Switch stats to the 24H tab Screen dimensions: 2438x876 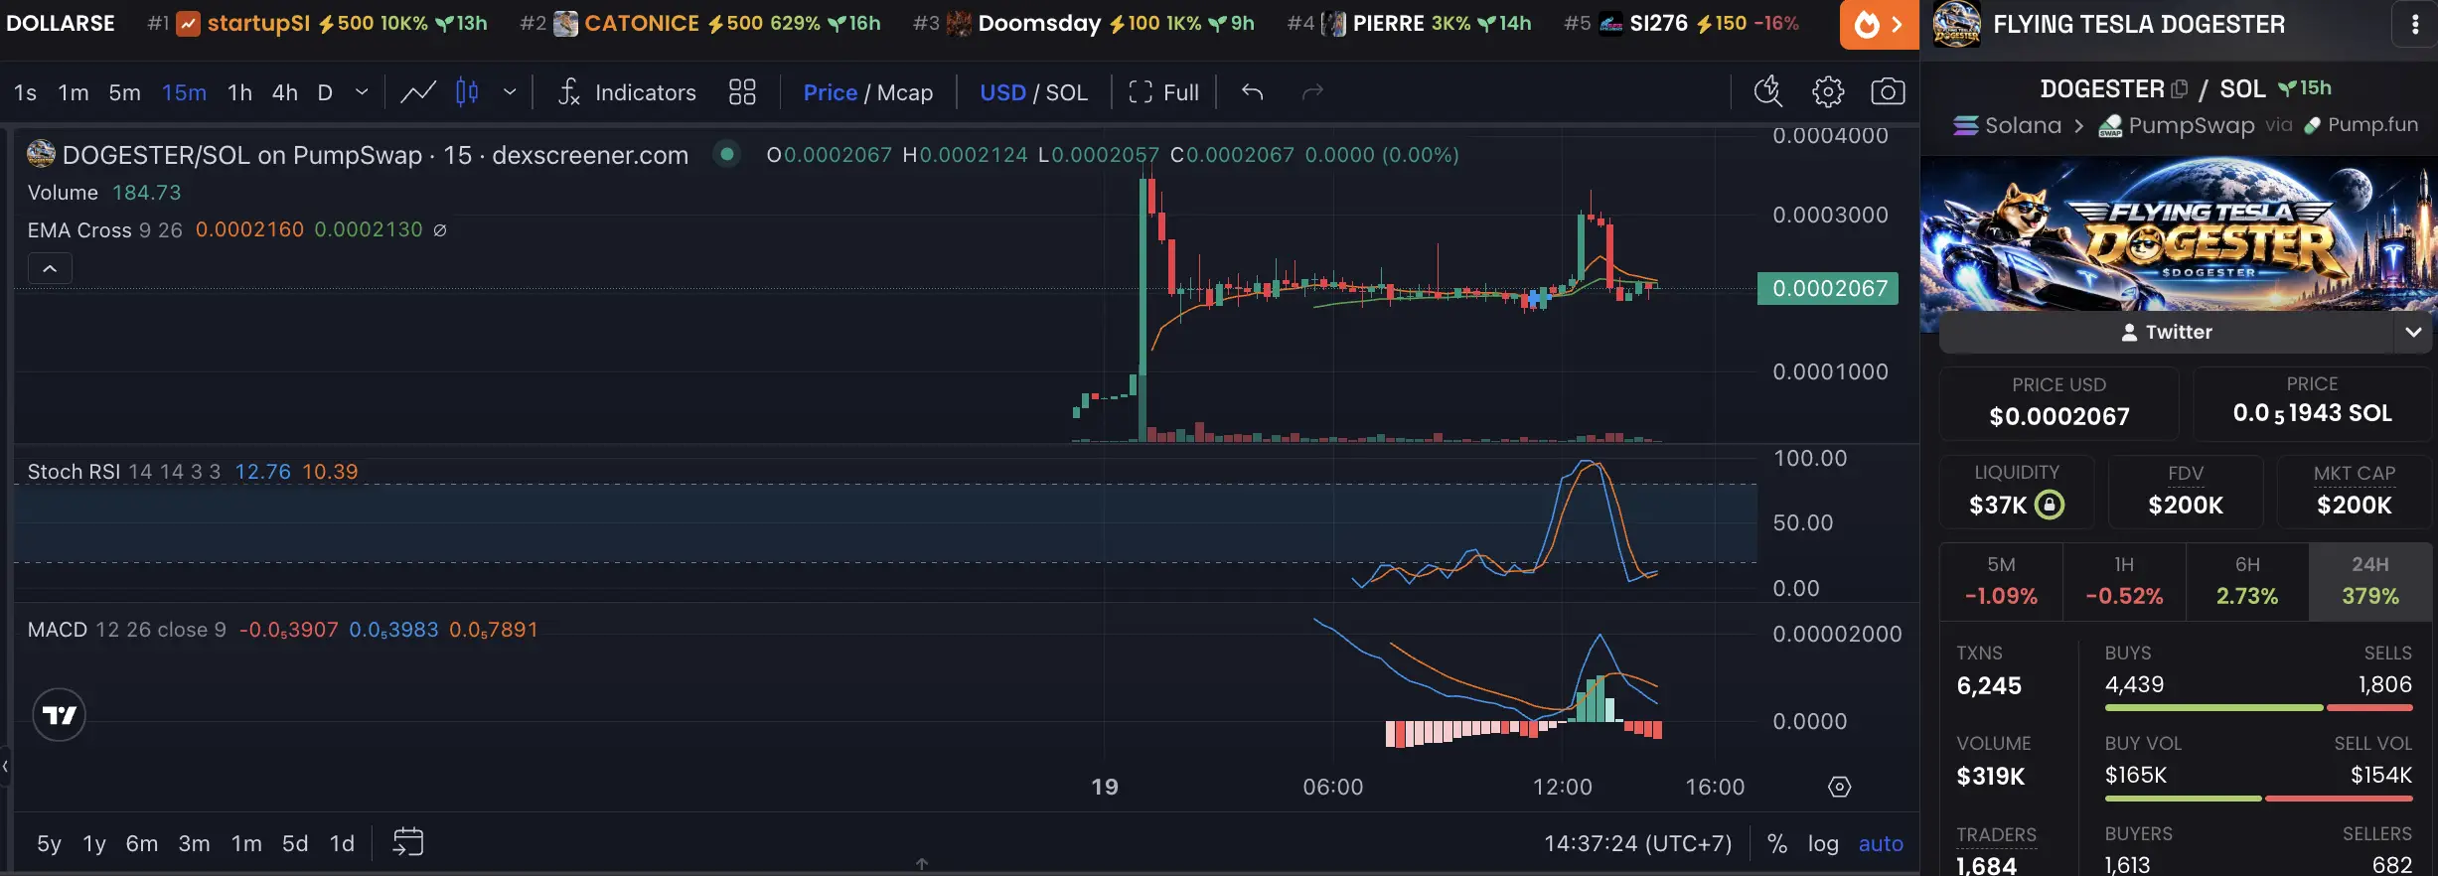click(2370, 582)
